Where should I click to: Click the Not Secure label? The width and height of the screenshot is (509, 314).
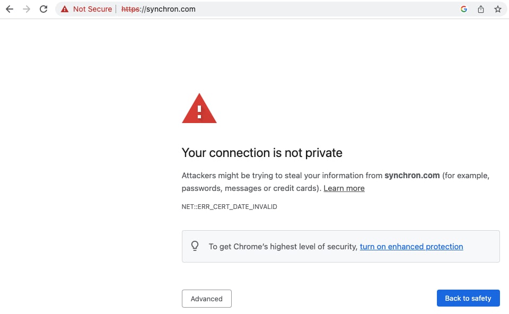point(92,9)
